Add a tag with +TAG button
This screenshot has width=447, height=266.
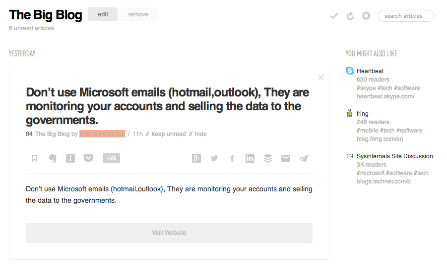(x=111, y=158)
